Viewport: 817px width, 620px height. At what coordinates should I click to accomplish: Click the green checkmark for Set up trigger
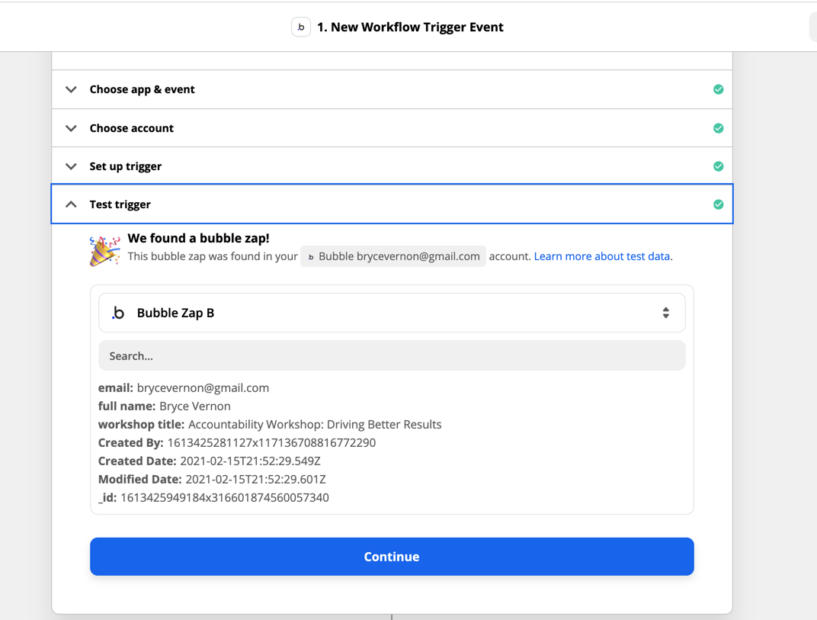717,165
